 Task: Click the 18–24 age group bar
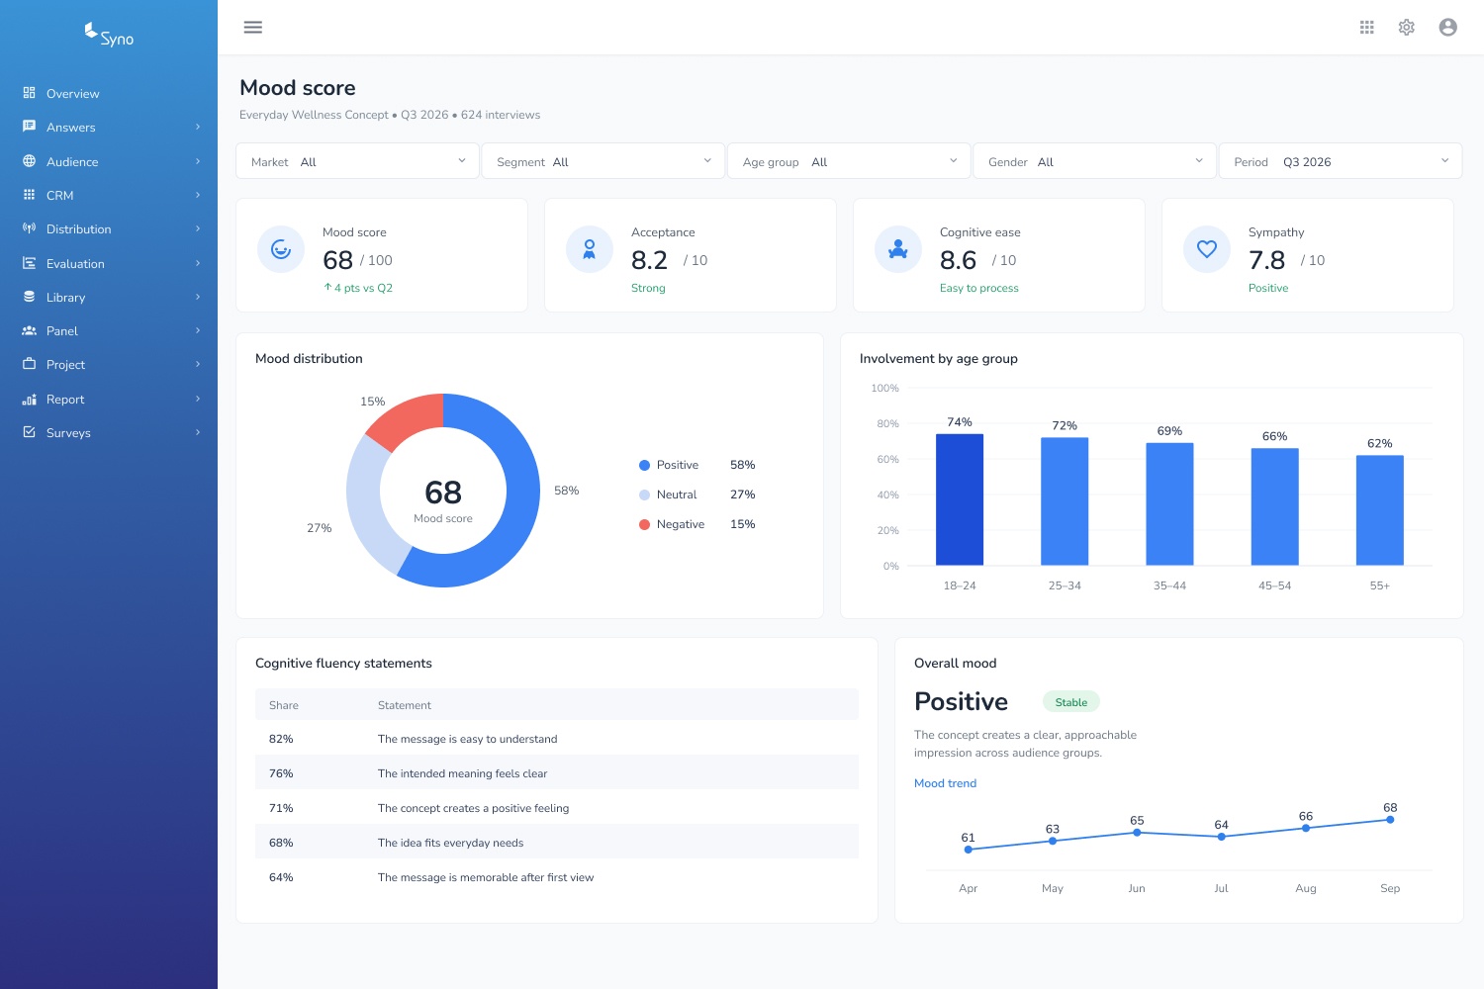tap(960, 499)
